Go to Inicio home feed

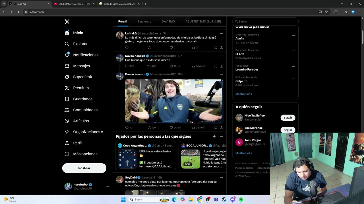coord(74,33)
